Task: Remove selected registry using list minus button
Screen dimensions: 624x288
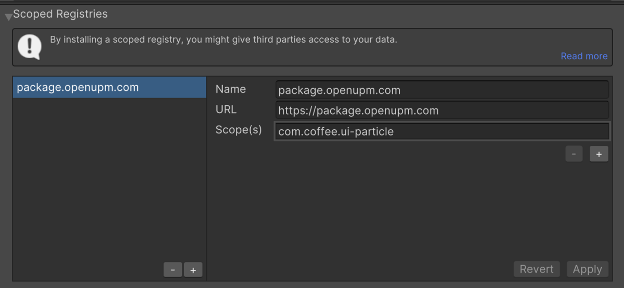Action: coord(173,270)
